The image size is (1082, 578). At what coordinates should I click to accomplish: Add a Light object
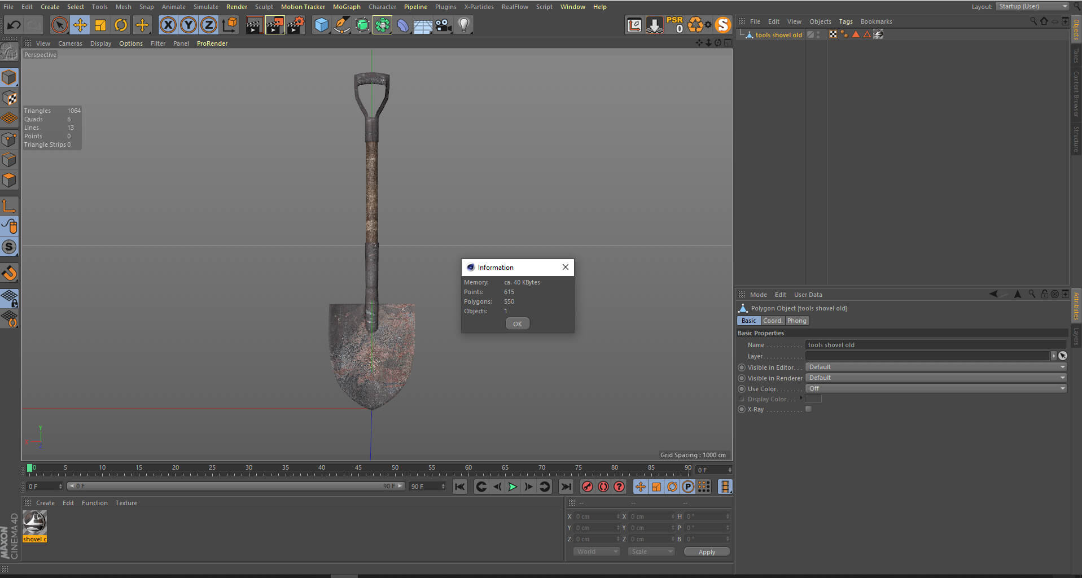[463, 25]
